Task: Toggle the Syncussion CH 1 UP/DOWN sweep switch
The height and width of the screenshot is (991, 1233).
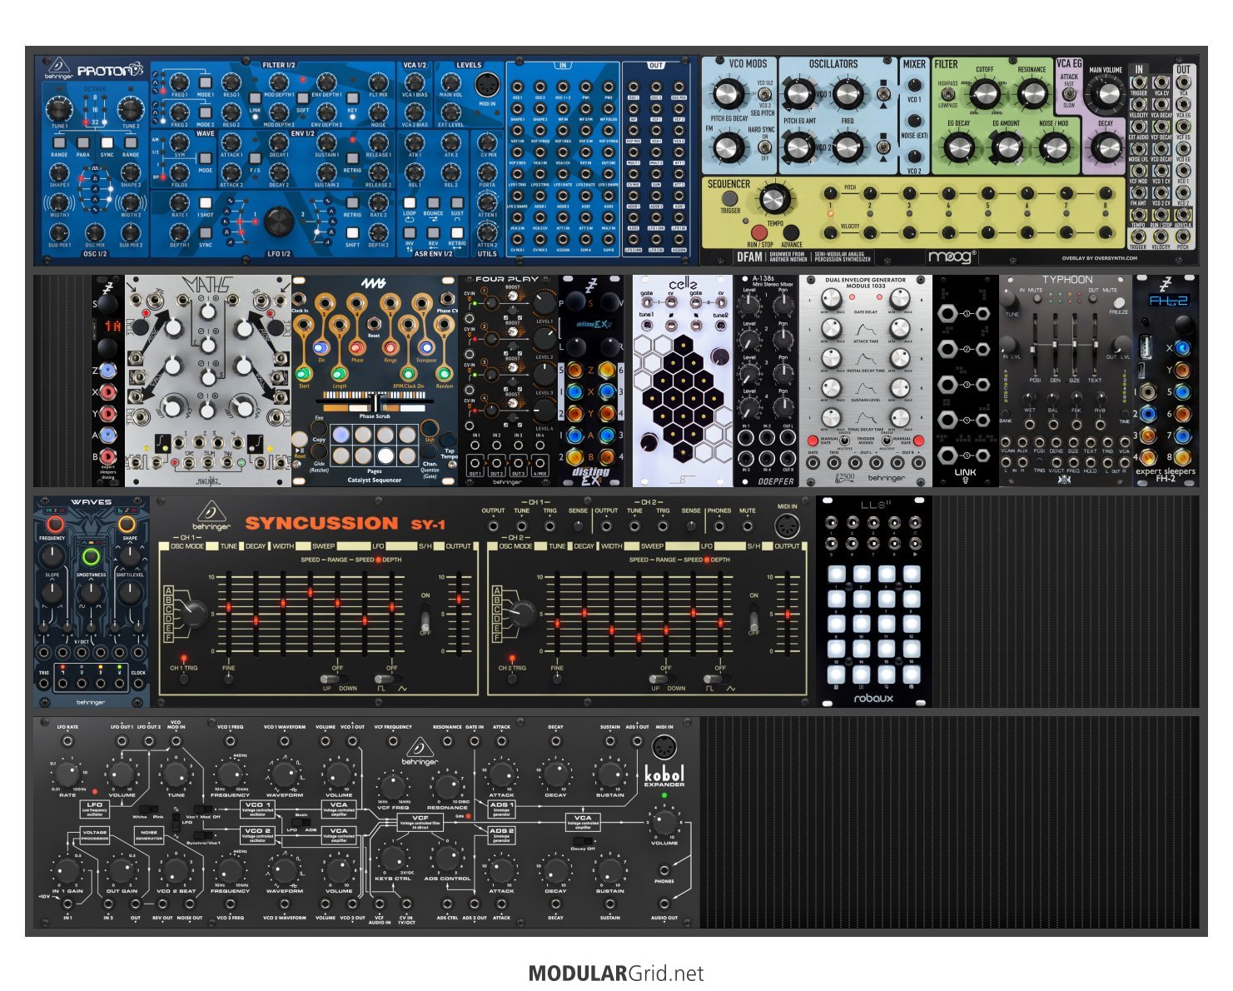Action: tap(334, 679)
